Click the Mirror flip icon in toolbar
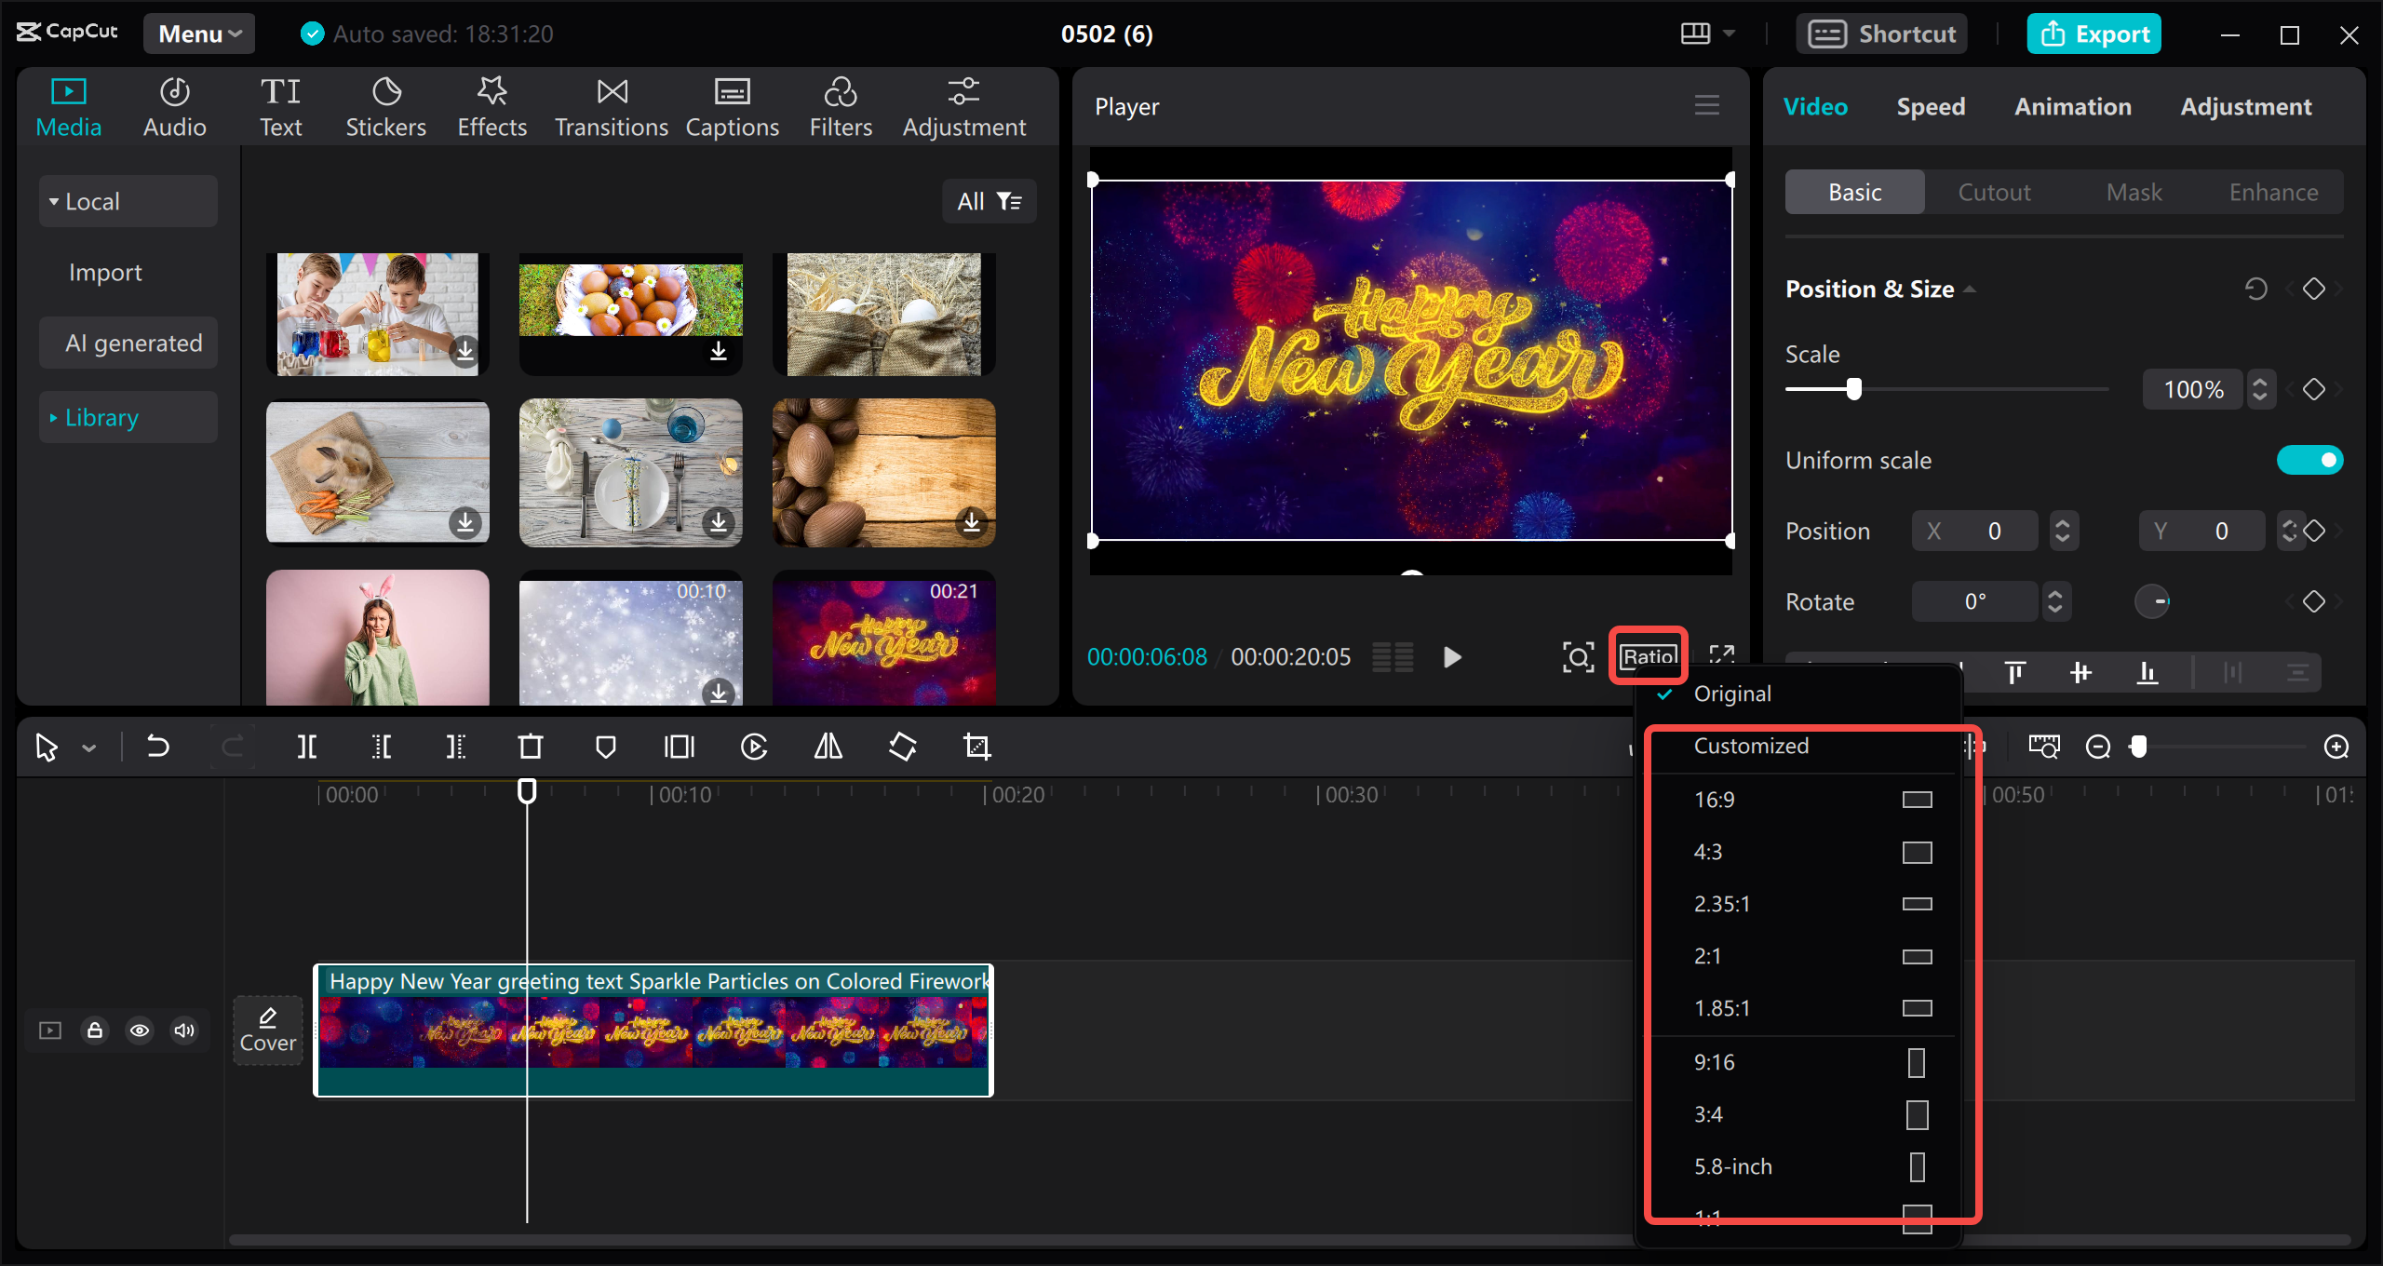 pos(828,747)
